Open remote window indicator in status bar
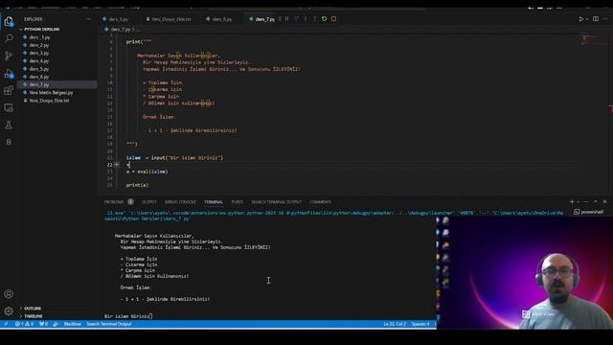The width and height of the screenshot is (613, 345). 6,324
